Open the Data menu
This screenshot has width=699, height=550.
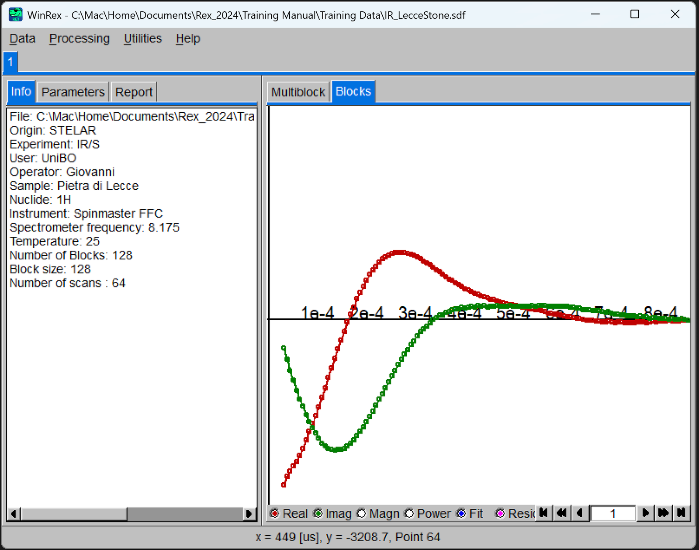pyautogui.click(x=22, y=38)
